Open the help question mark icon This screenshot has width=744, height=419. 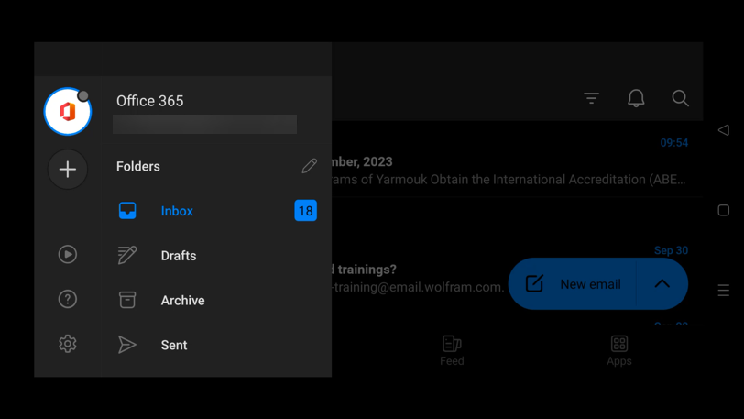(x=68, y=299)
